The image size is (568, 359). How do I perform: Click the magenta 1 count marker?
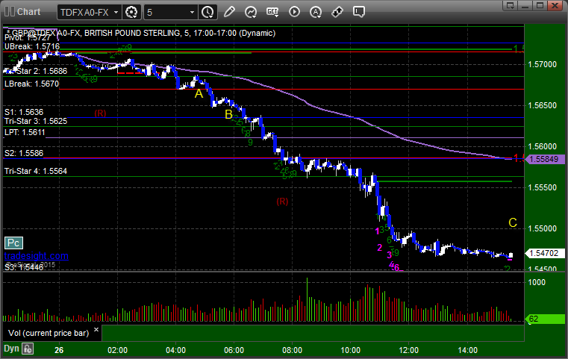pyautogui.click(x=377, y=231)
